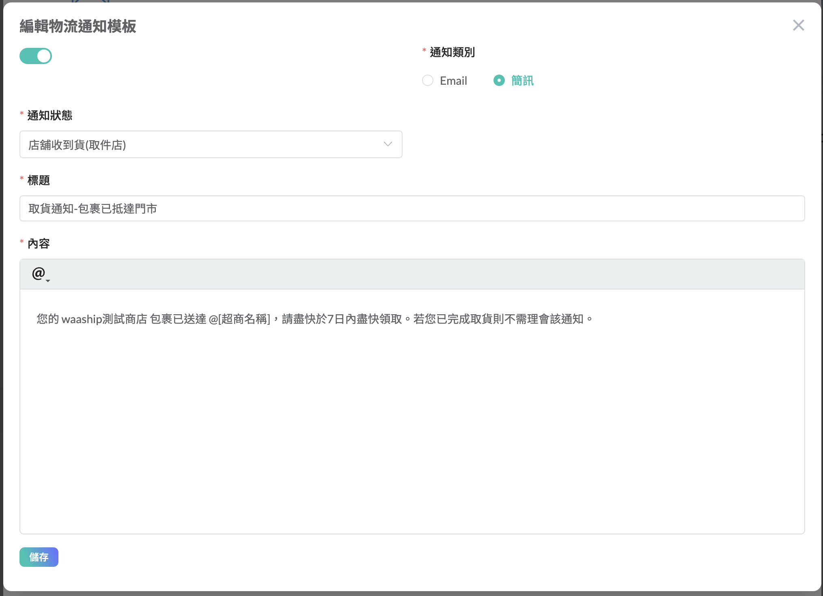Click the @[超商名稱] variable in content
This screenshot has width=823, height=596.
coord(239,319)
